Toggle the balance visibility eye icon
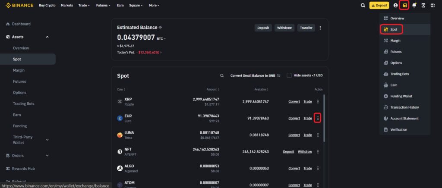442x188 pixels. click(x=160, y=27)
